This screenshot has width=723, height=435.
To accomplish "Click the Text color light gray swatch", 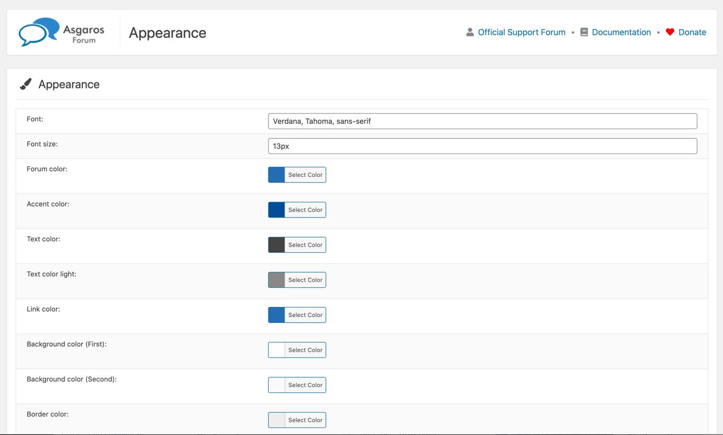I will 277,280.
